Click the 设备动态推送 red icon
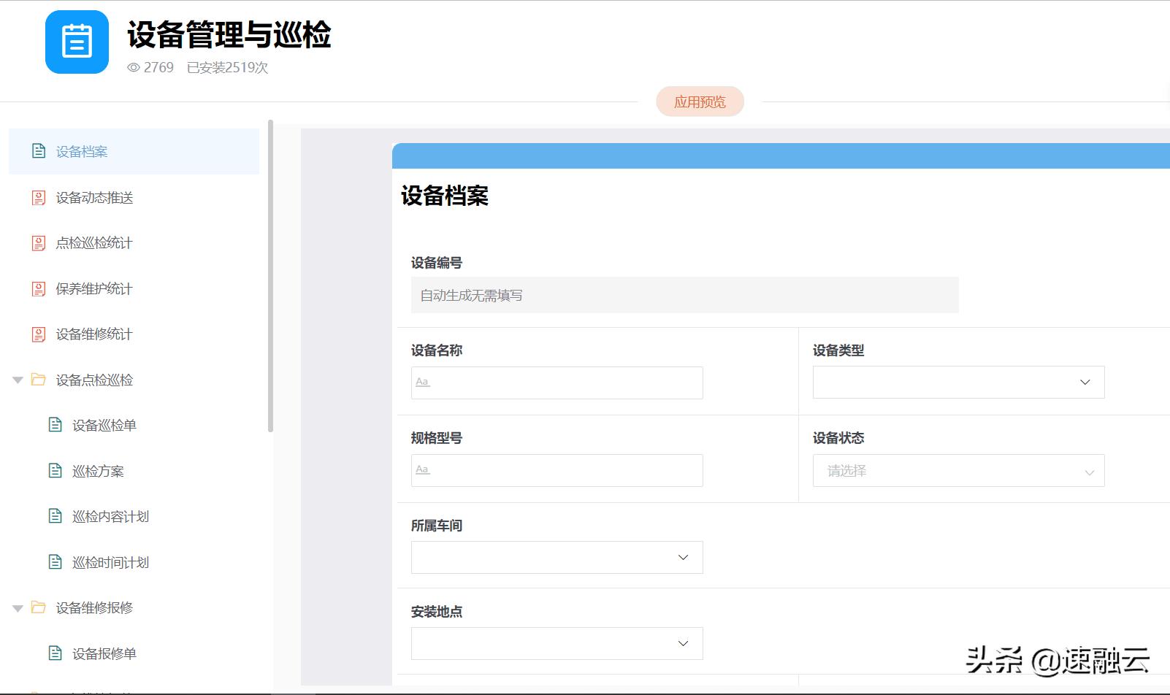The height and width of the screenshot is (695, 1170). (x=39, y=197)
